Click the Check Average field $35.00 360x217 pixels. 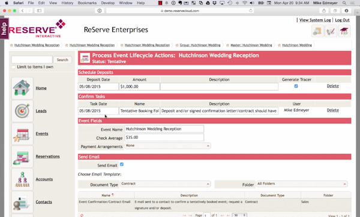(164, 137)
